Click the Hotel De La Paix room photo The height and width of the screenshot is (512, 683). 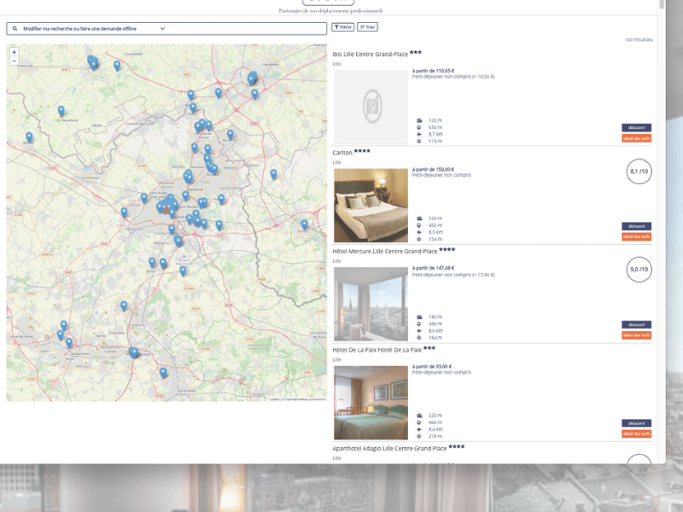(371, 403)
